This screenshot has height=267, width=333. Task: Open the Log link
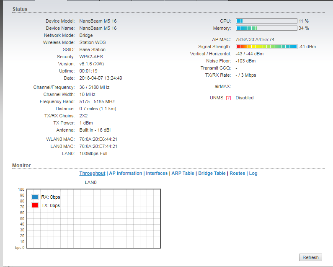253,173
